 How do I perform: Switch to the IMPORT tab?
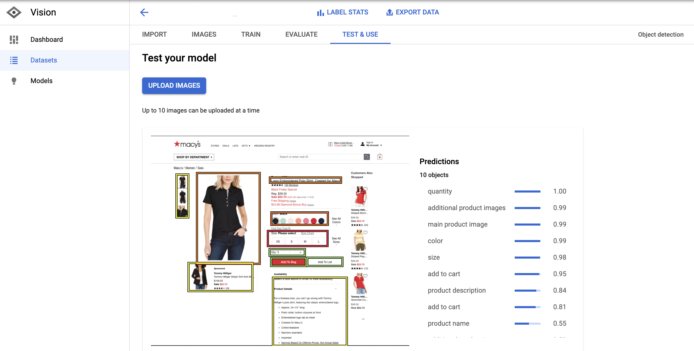pyautogui.click(x=154, y=34)
